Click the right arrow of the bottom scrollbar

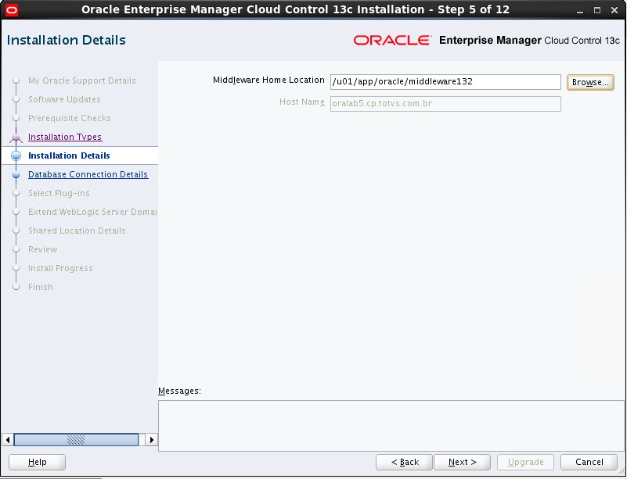click(x=151, y=440)
